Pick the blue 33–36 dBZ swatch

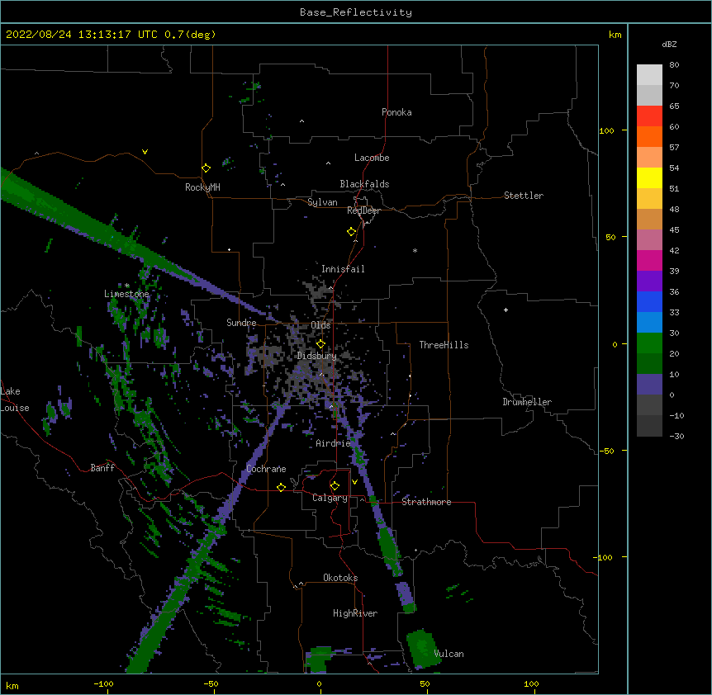point(649,301)
